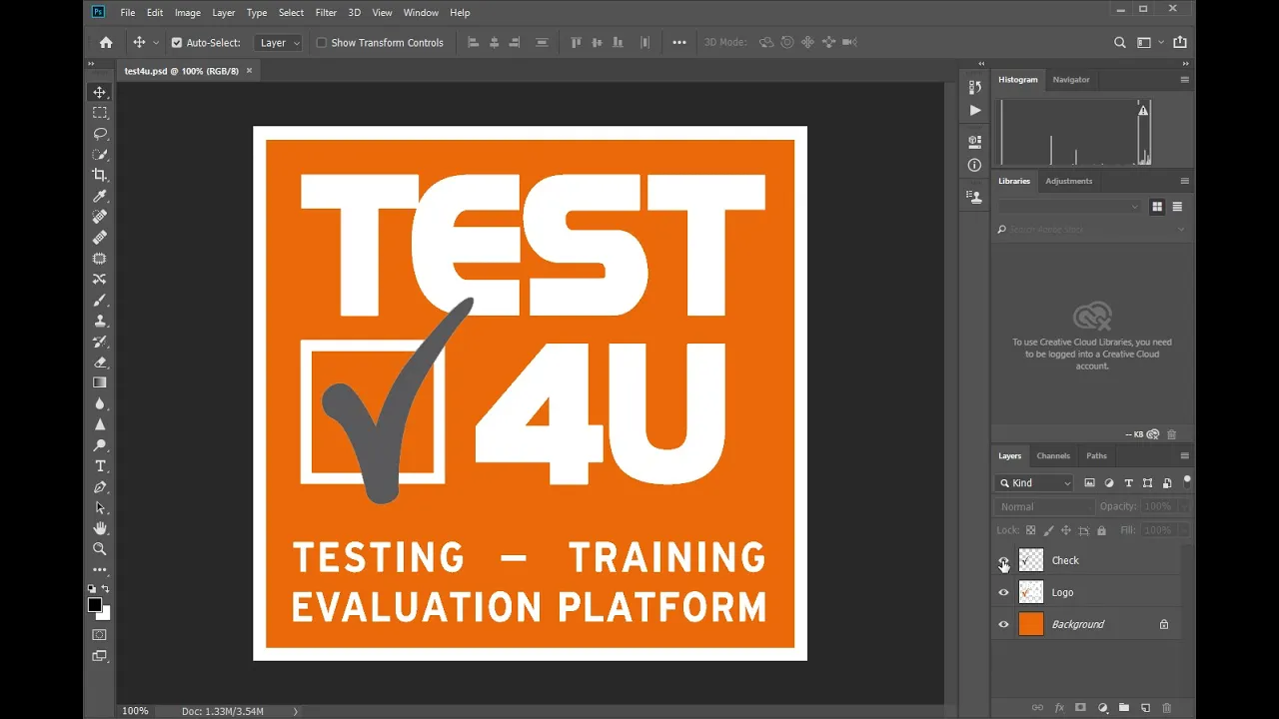Screen dimensions: 1279x719
Task: Click the Background layer lock icon
Action: [1164, 624]
